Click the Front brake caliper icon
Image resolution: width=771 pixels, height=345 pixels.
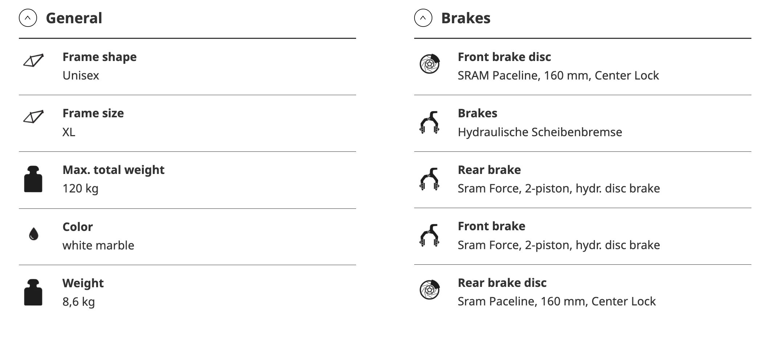(429, 235)
